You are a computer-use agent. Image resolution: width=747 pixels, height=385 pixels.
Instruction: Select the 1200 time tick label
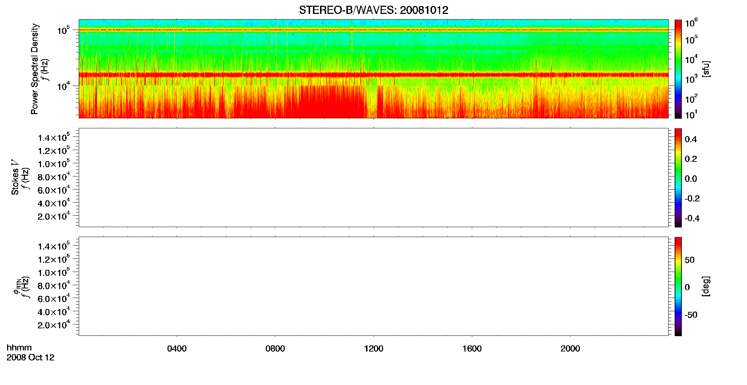373,349
